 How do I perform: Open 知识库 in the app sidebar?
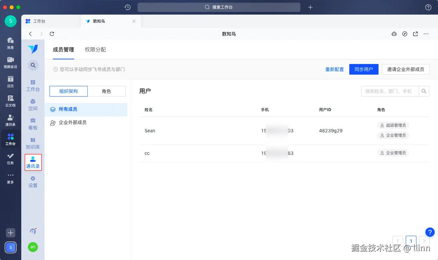point(33,143)
